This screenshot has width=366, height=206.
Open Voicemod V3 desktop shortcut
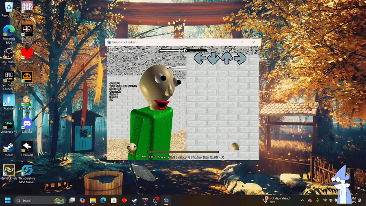pos(9,126)
